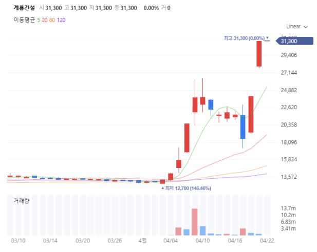Click the large blue candle near 04/16

243,127
